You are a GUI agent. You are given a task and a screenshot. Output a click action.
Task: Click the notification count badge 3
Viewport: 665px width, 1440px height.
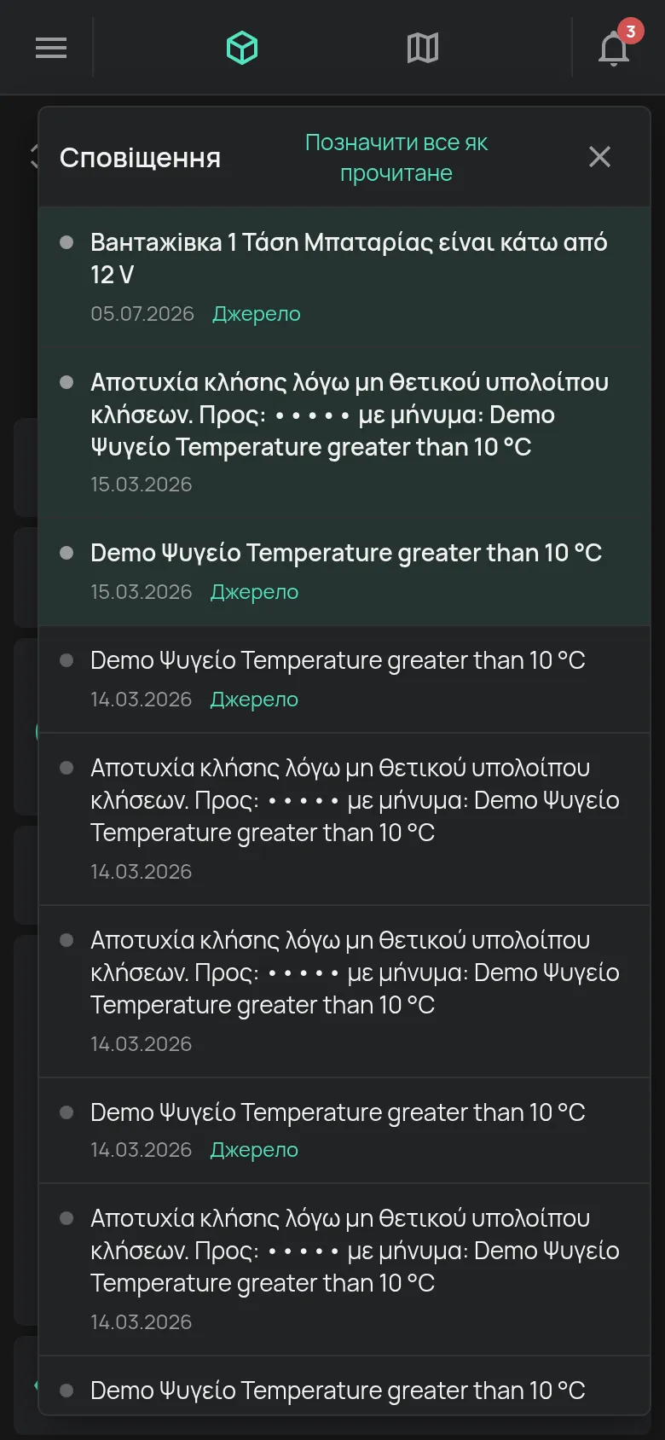tap(630, 32)
